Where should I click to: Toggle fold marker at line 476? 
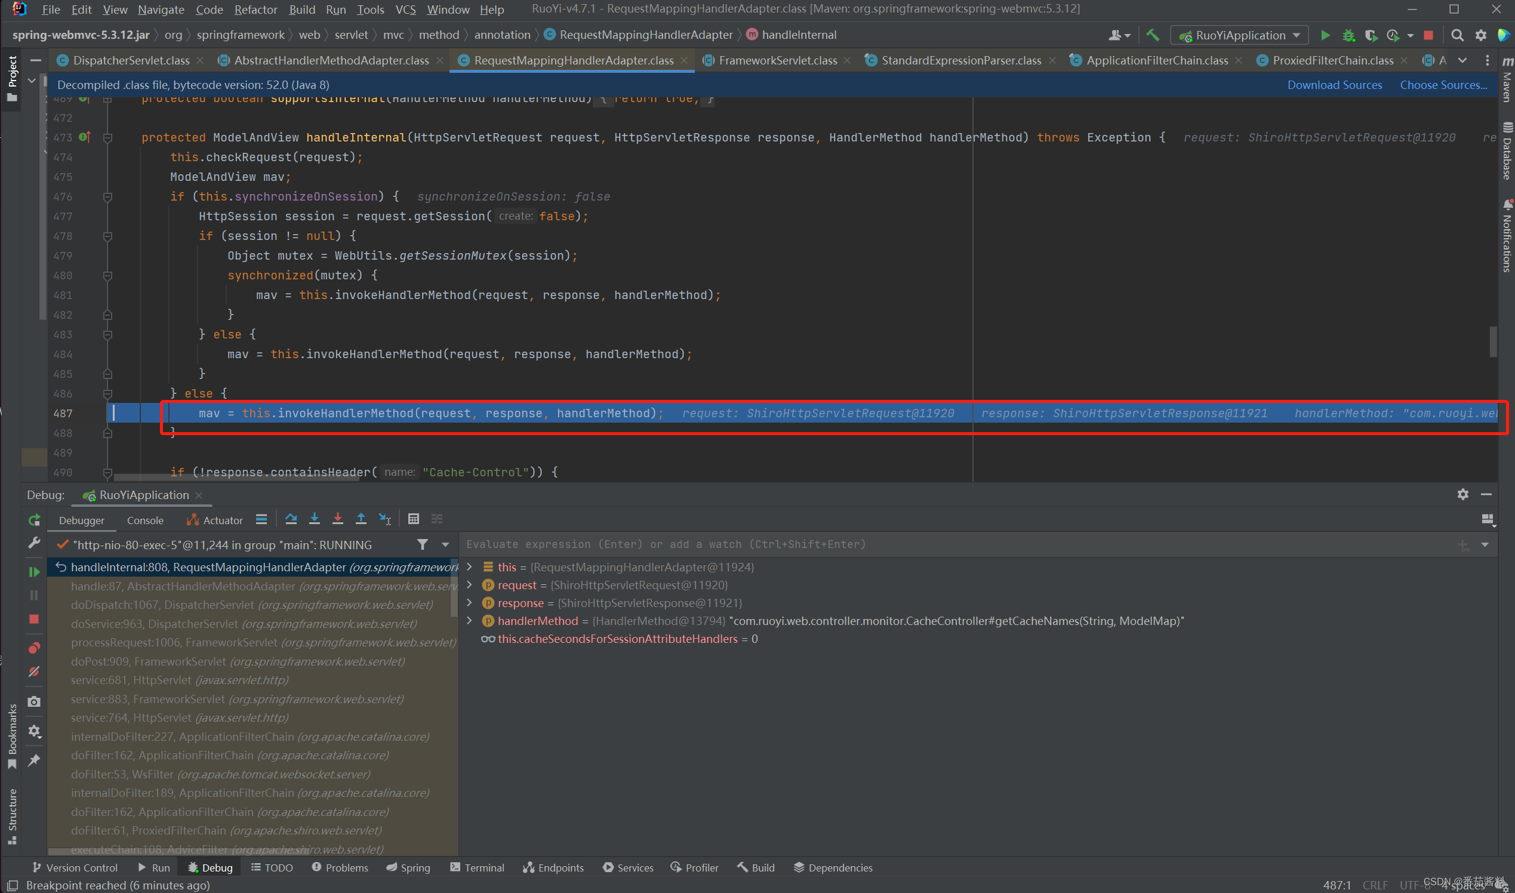[107, 197]
